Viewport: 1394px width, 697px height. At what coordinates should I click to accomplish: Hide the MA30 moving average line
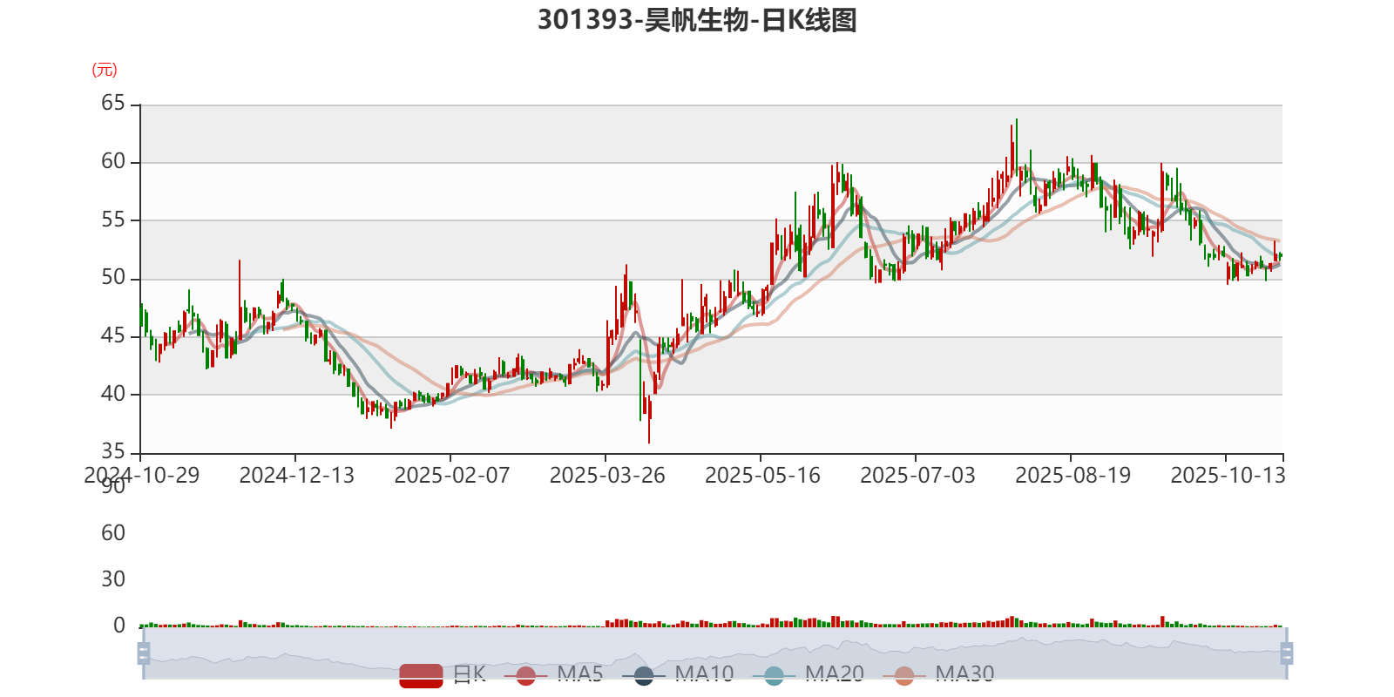[938, 674]
